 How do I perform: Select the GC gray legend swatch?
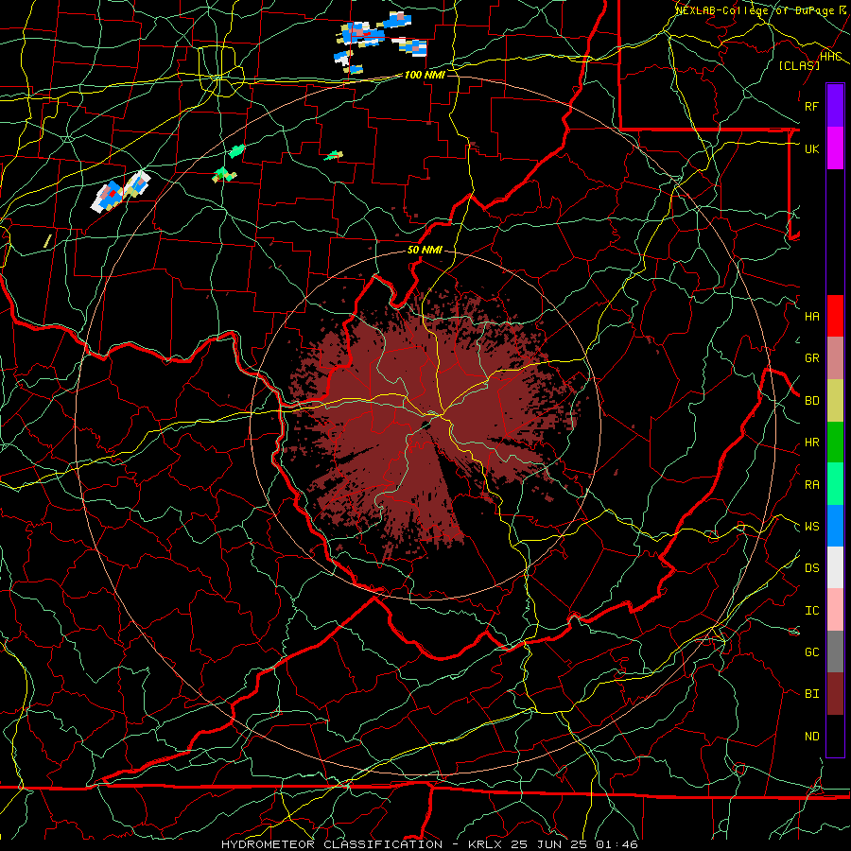[835, 651]
